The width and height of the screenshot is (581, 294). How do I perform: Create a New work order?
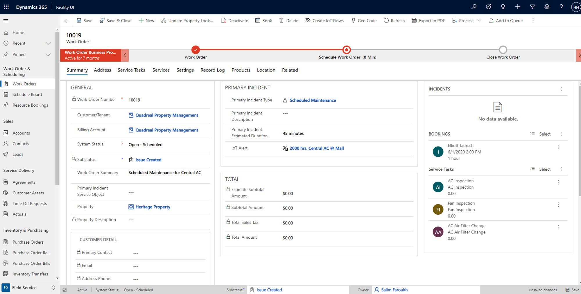146,21
